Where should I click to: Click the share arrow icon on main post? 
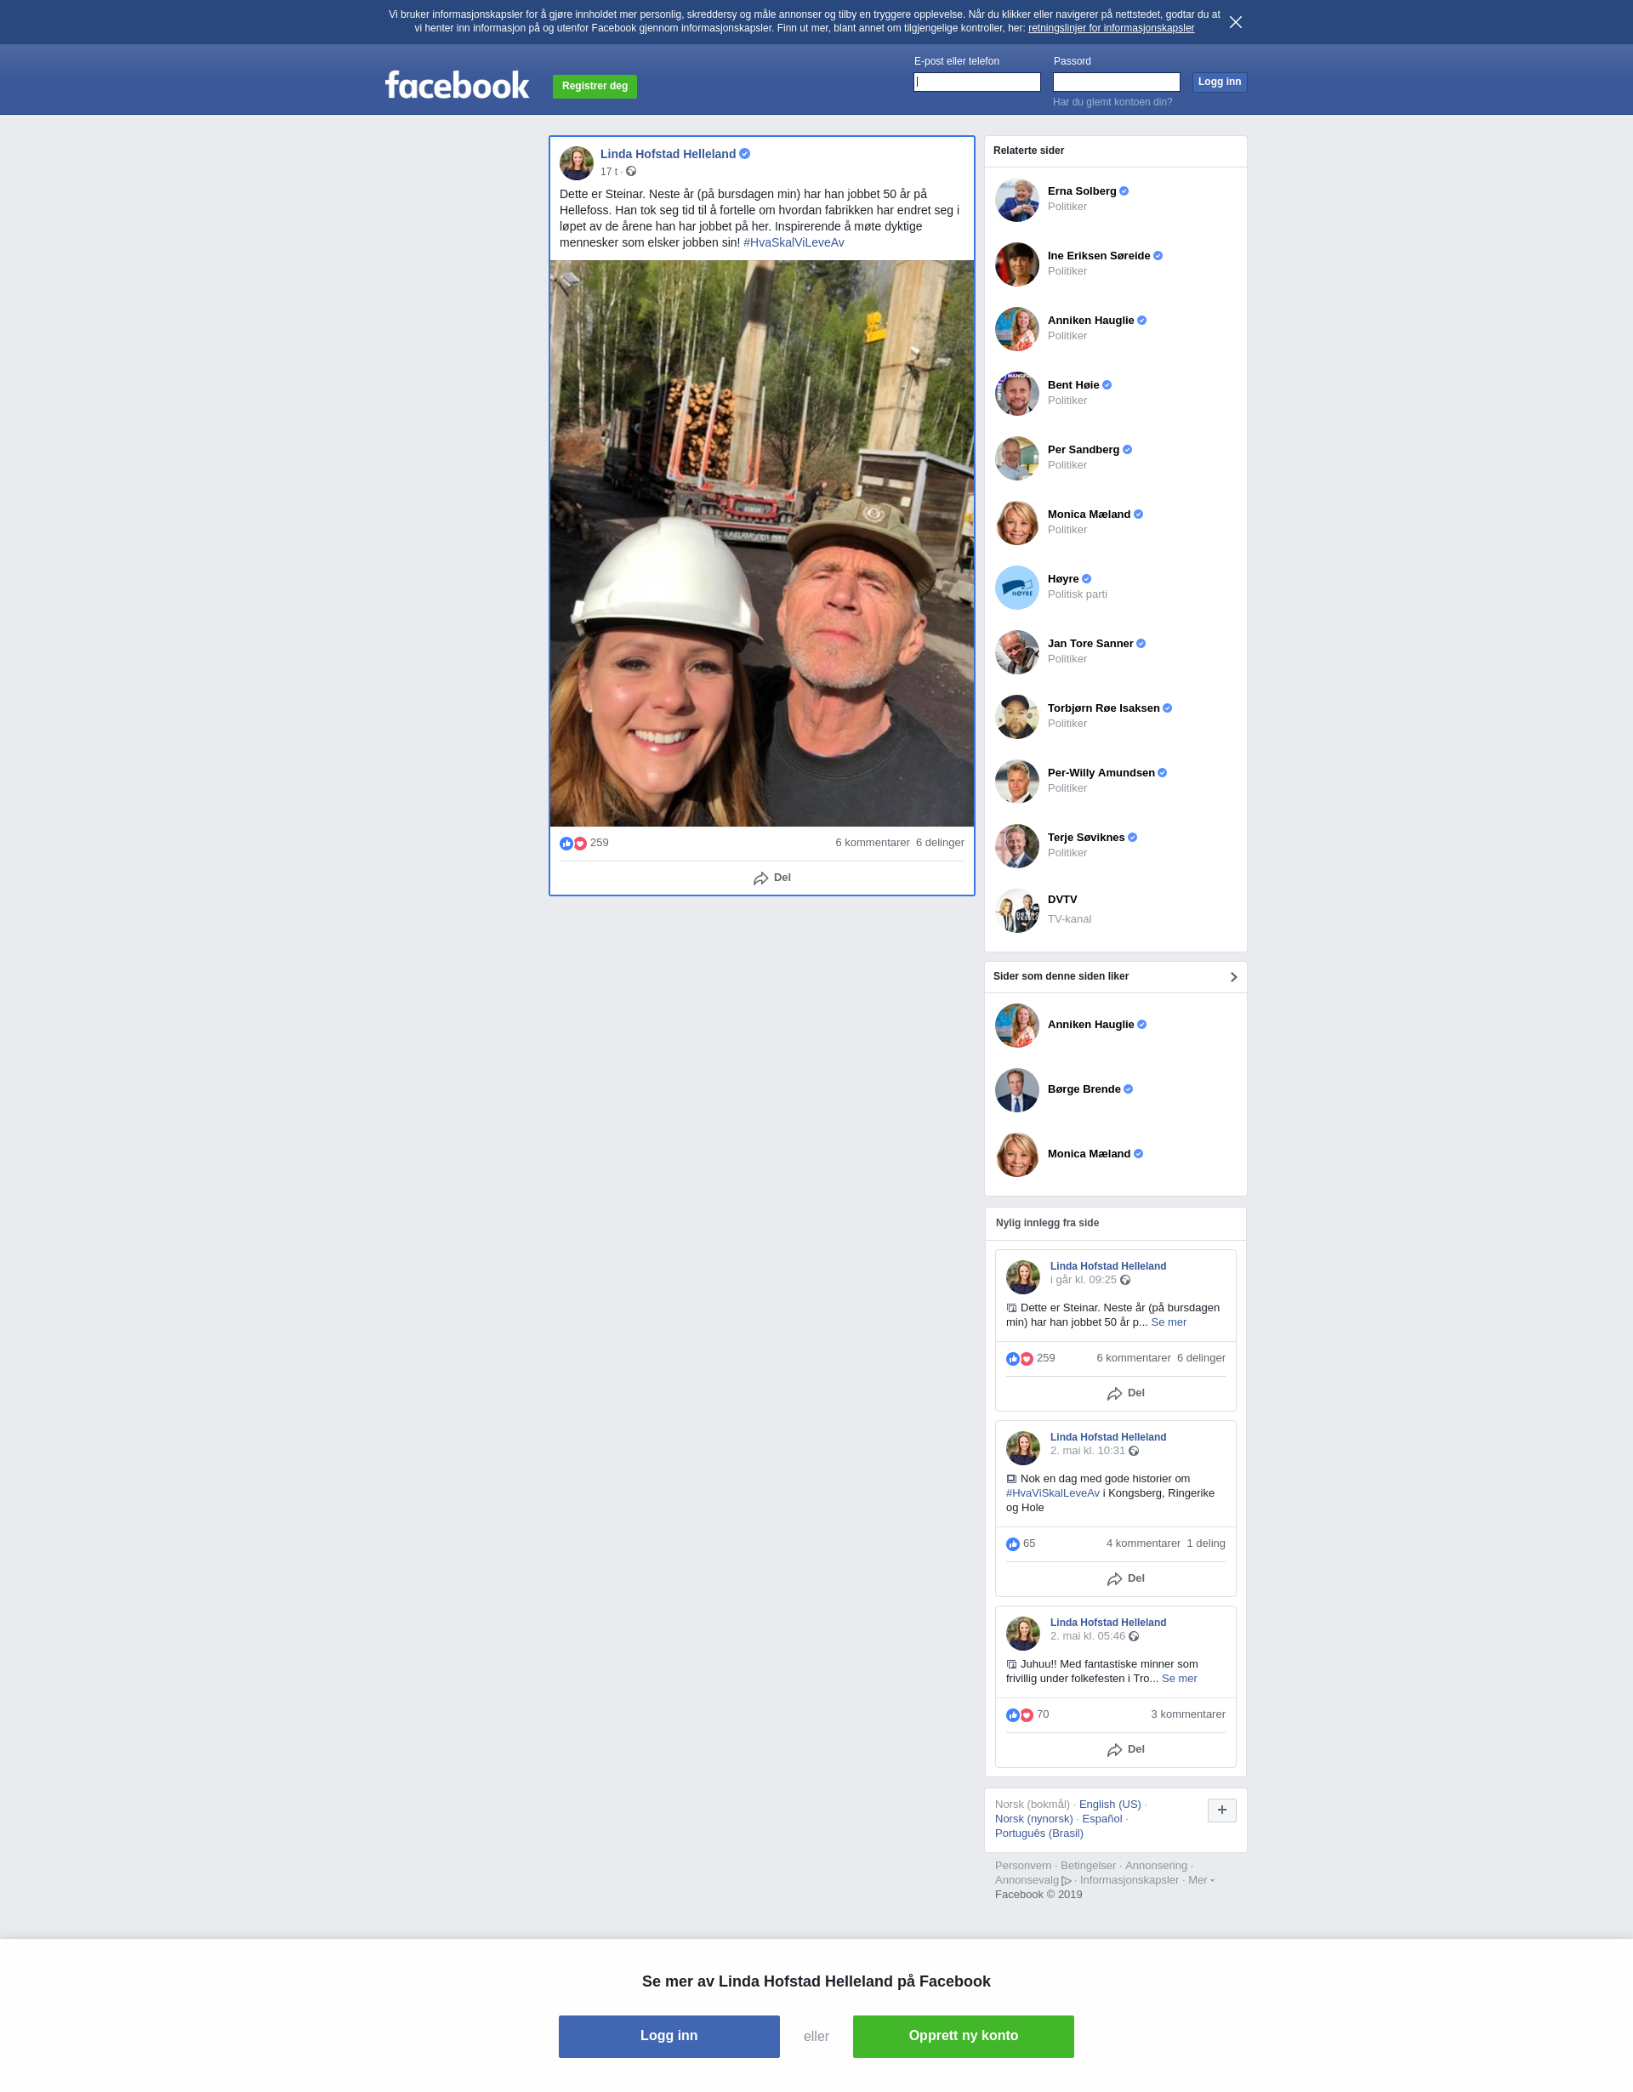tap(760, 878)
